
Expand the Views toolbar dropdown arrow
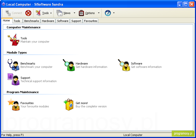point(75,13)
